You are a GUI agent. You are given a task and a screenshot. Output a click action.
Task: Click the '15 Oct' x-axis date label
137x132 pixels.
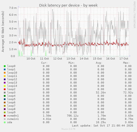click(x=97, y=59)
